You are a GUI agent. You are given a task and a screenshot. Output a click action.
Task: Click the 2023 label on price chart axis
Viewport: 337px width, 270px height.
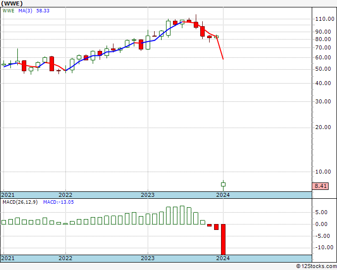click(148, 195)
